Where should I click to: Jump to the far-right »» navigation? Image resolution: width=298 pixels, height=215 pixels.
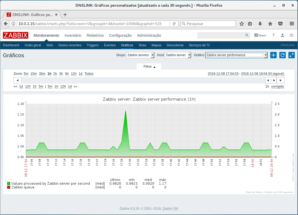[76, 86]
